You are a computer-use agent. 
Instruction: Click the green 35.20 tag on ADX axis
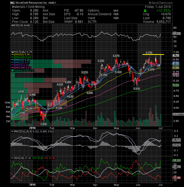click(177, 160)
